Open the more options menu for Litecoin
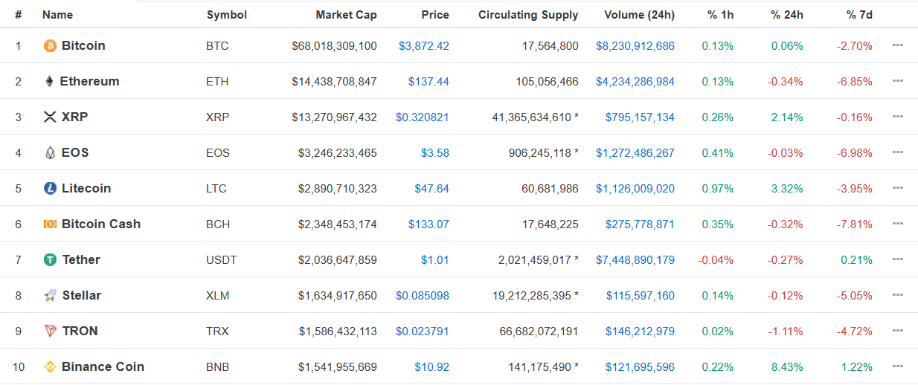The image size is (918, 385). pyautogui.click(x=898, y=188)
